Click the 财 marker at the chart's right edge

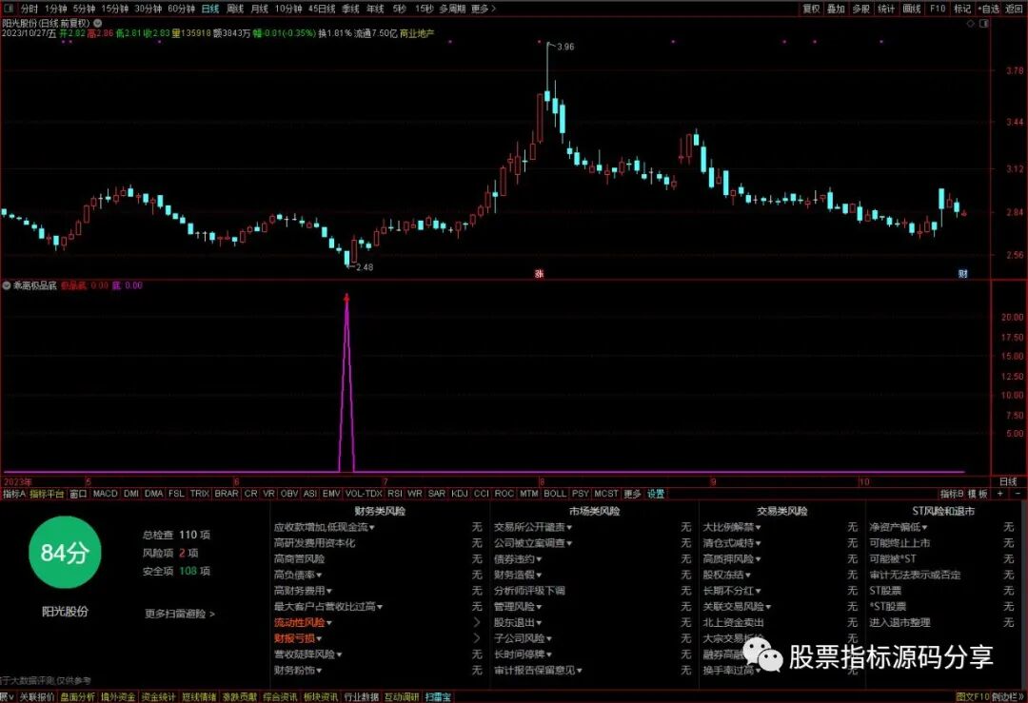962,274
